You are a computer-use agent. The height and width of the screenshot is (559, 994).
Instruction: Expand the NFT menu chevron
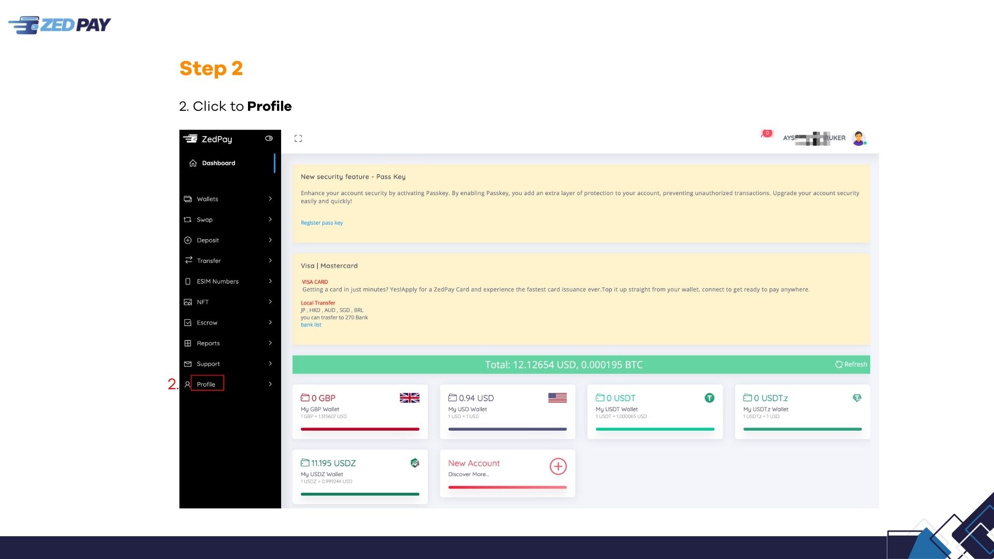coord(270,302)
